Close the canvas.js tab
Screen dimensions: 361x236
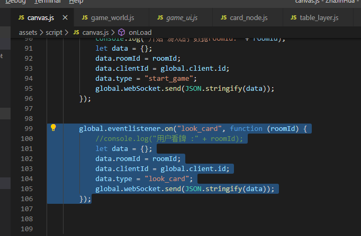[65, 17]
